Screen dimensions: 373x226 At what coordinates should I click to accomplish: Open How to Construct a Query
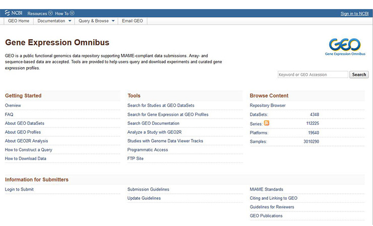(29, 149)
